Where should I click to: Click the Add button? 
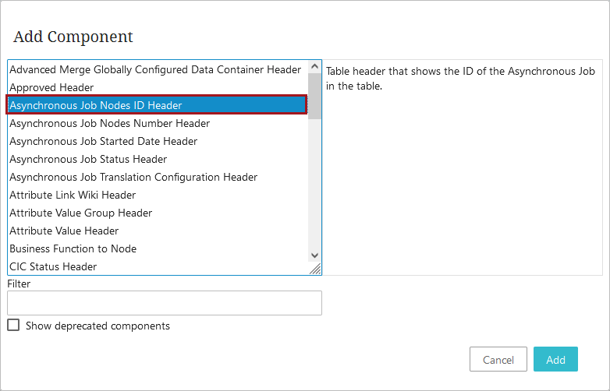click(x=555, y=359)
